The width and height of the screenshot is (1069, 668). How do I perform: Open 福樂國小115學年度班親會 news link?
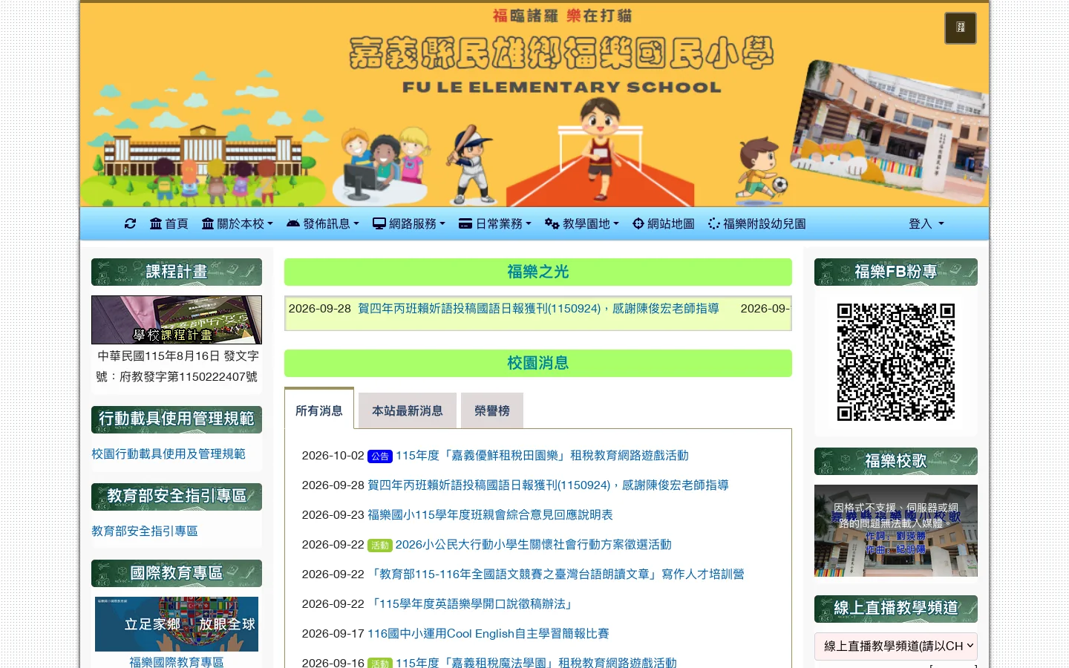tap(490, 514)
